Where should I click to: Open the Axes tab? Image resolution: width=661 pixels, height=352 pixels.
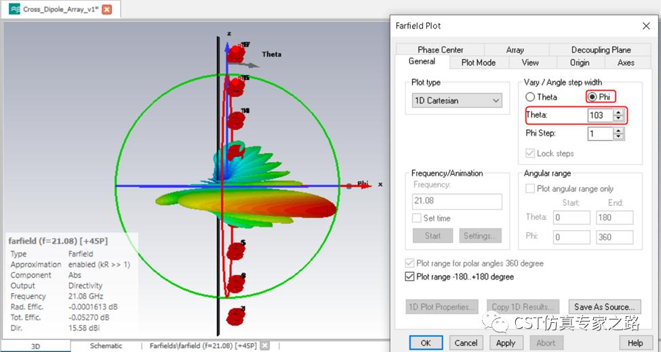coord(626,62)
